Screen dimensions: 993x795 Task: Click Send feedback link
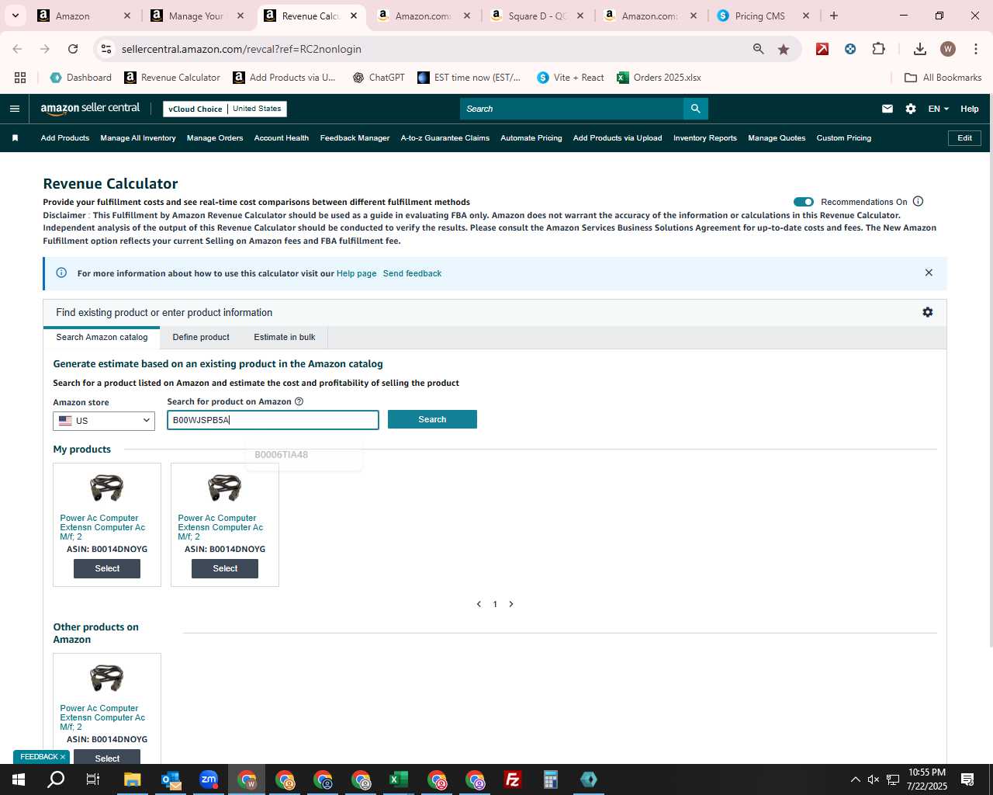(x=412, y=273)
